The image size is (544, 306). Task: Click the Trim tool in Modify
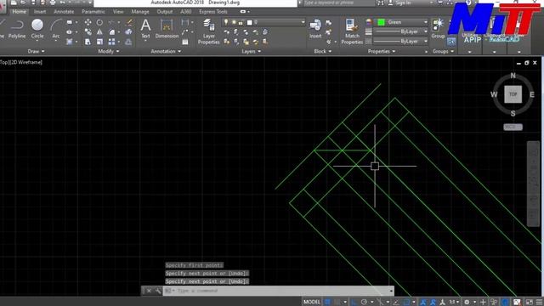point(111,23)
